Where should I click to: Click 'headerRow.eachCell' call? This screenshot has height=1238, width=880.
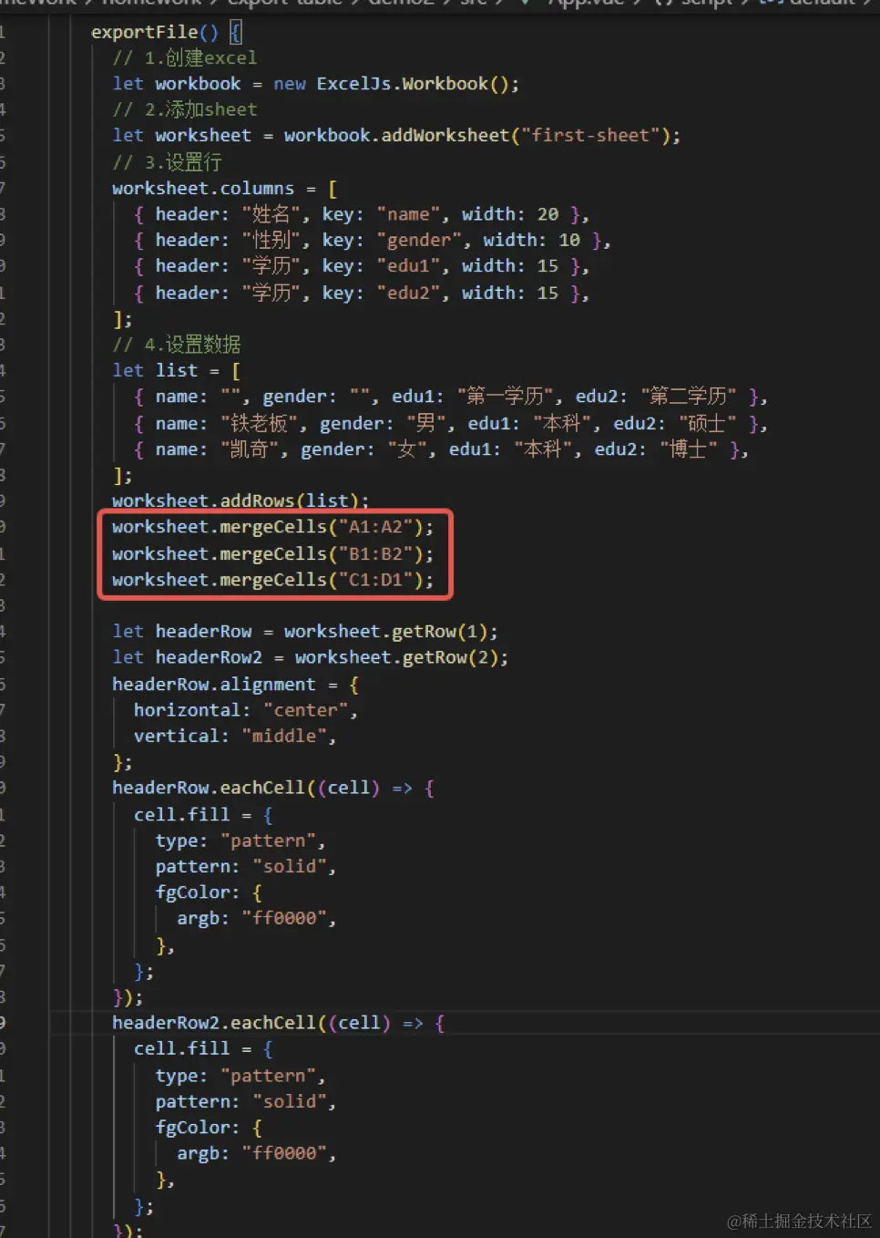pos(209,788)
